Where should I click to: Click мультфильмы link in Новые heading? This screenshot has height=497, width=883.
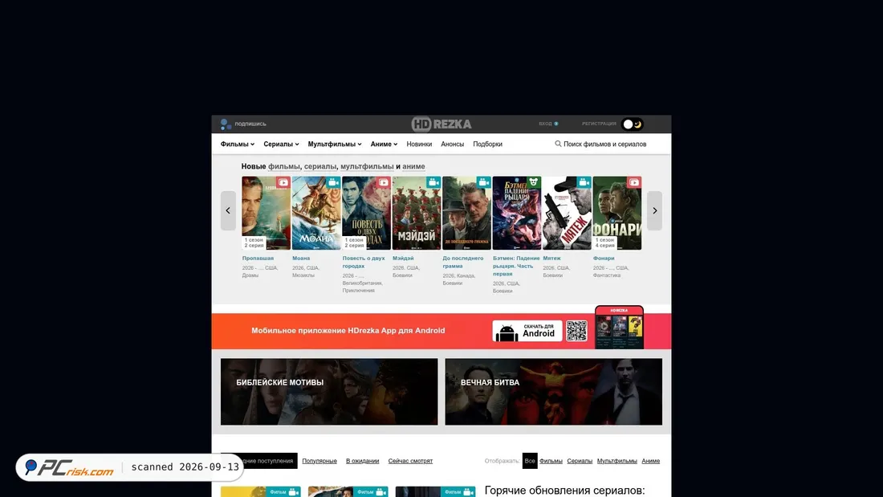(x=367, y=166)
